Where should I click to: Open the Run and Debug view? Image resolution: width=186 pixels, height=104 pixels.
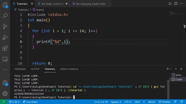point(5,37)
